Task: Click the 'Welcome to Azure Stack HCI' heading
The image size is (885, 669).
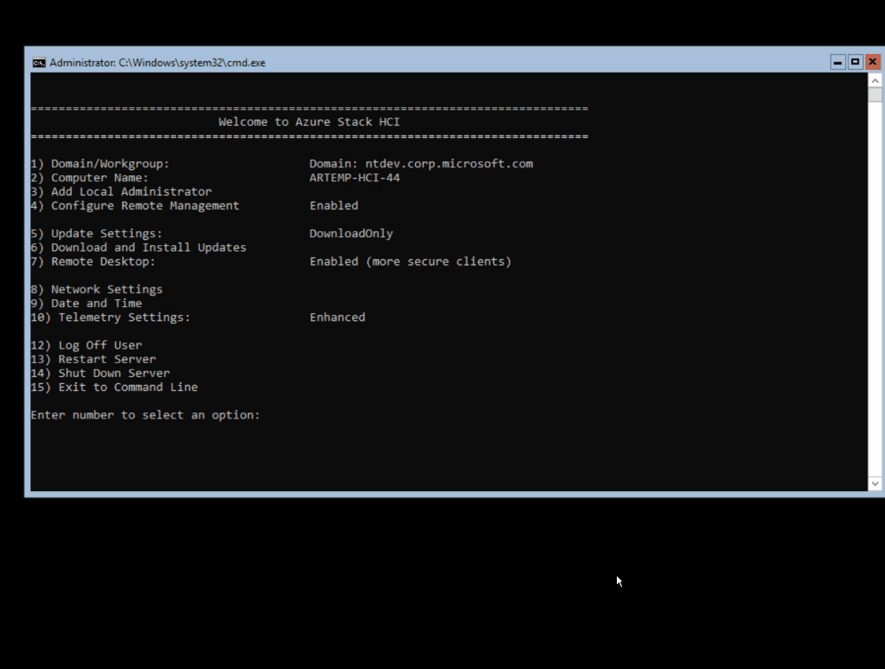Action: tap(309, 122)
